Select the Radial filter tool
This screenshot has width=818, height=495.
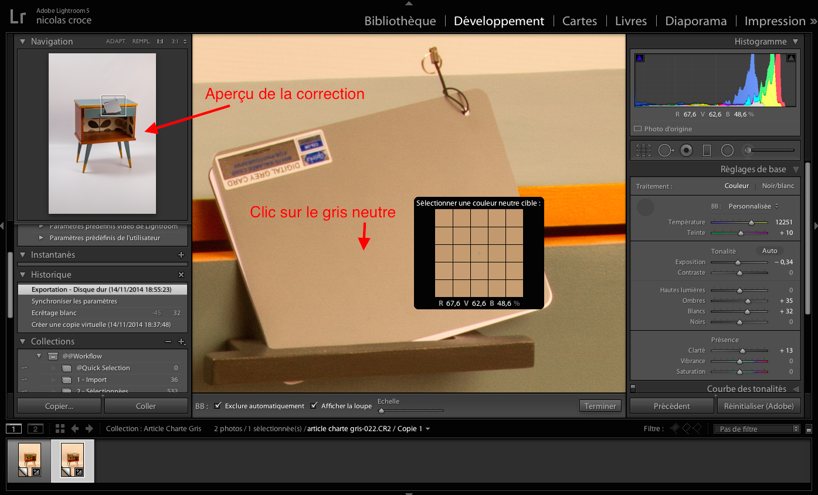(727, 151)
